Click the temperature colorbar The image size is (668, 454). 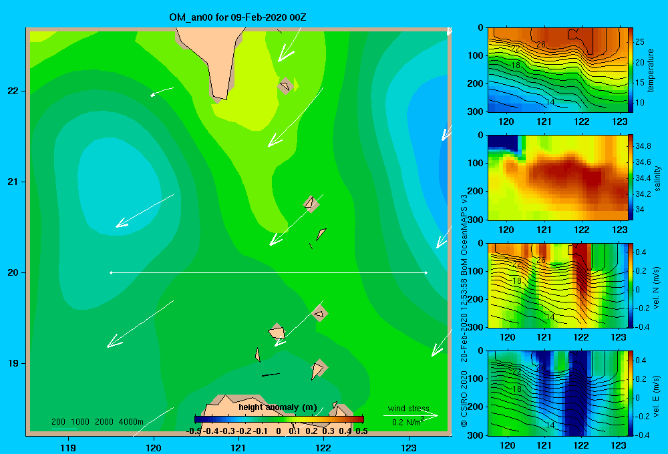click(631, 70)
